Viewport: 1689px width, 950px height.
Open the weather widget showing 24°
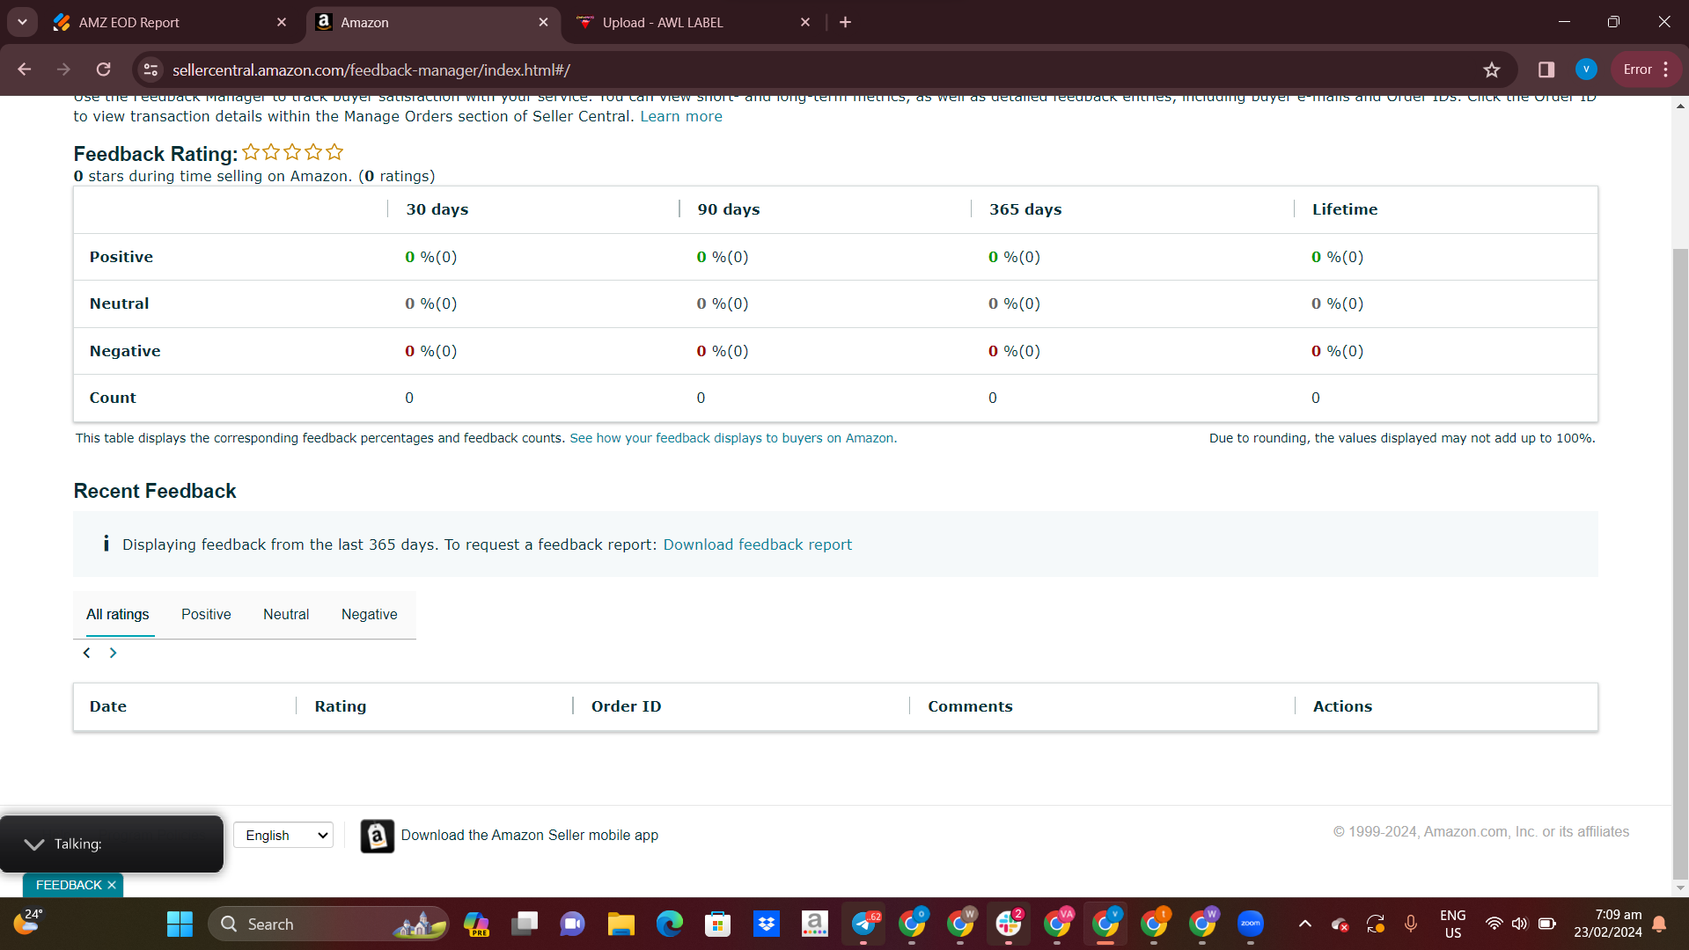point(28,922)
